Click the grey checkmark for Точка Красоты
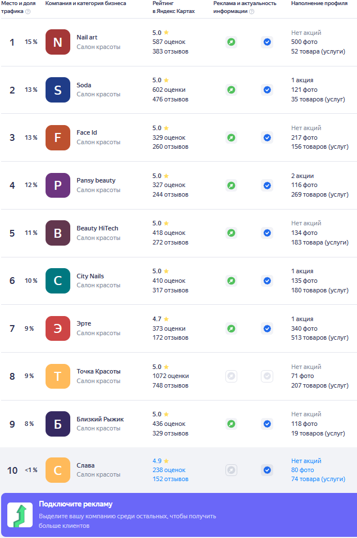 (x=267, y=376)
